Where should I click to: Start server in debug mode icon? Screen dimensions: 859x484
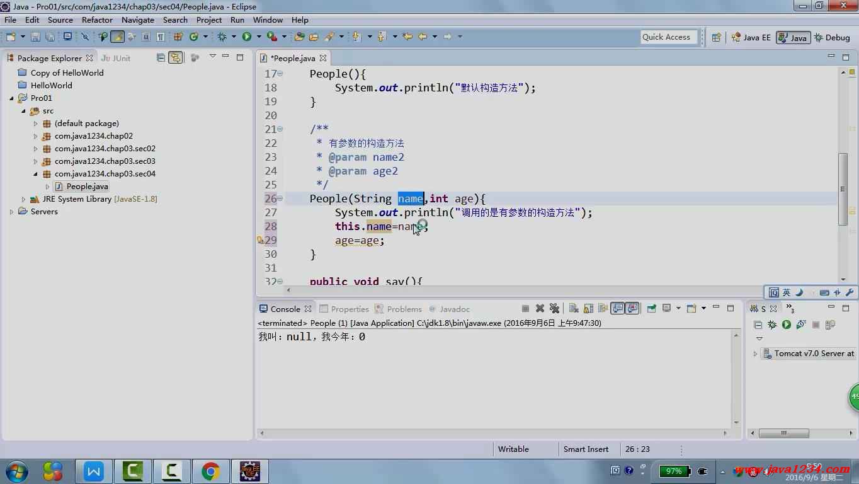[772, 325]
